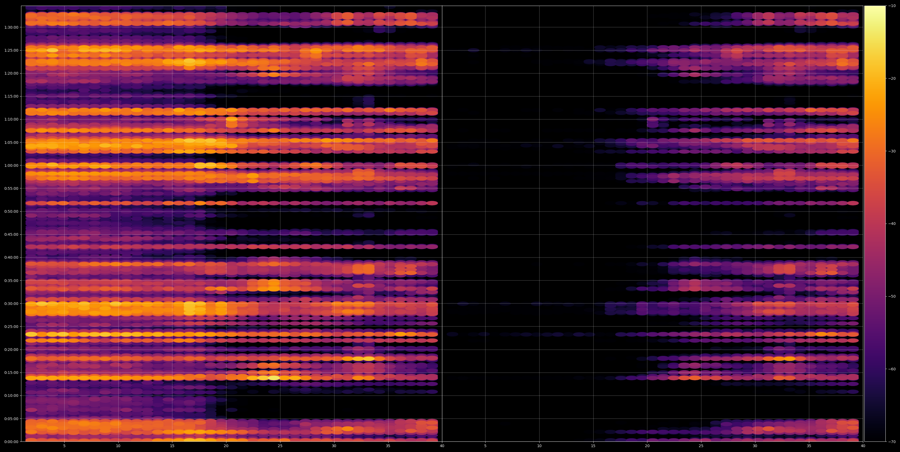Click the "0:40:00" time label
Image resolution: width=900 pixels, height=452 pixels.
tap(11, 258)
